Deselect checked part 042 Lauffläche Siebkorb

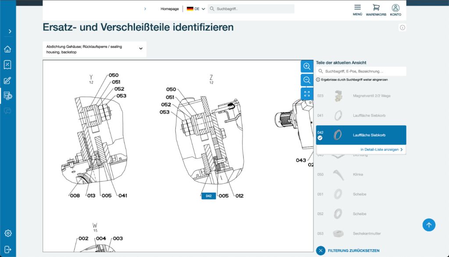[x=320, y=138]
